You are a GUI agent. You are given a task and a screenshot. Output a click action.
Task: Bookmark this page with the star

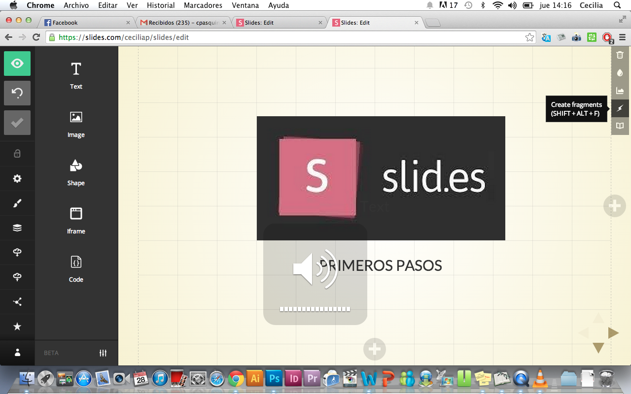(x=530, y=37)
